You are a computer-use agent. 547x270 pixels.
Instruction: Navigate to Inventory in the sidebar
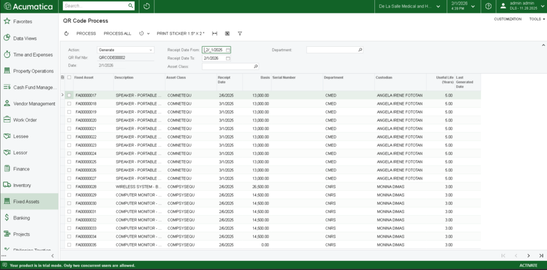click(22, 185)
